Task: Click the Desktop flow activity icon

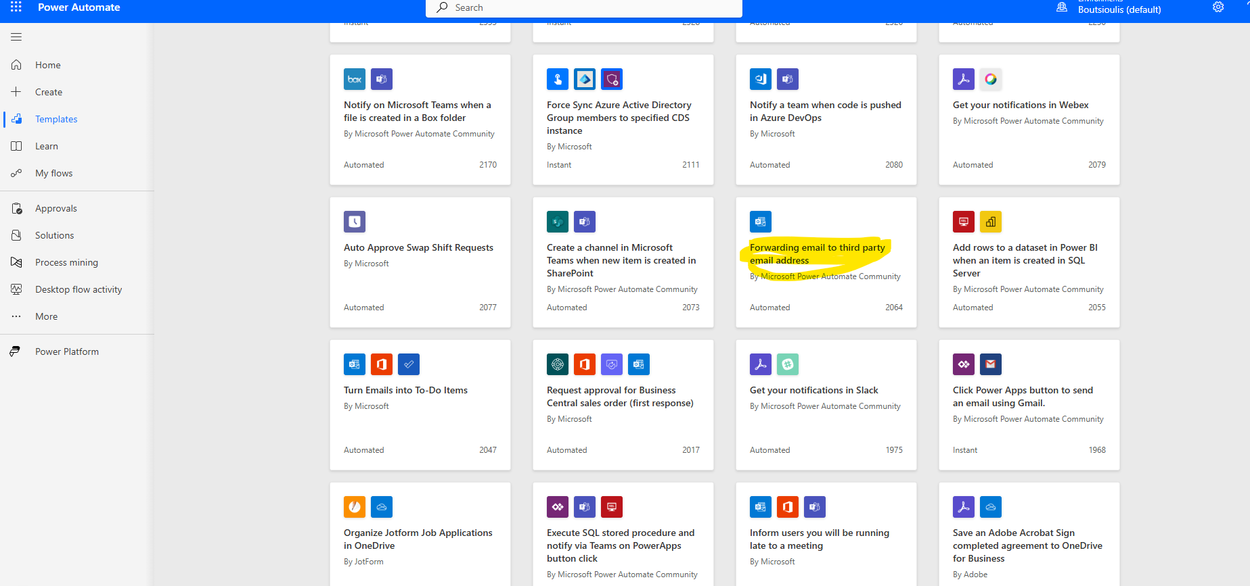Action: click(x=16, y=289)
